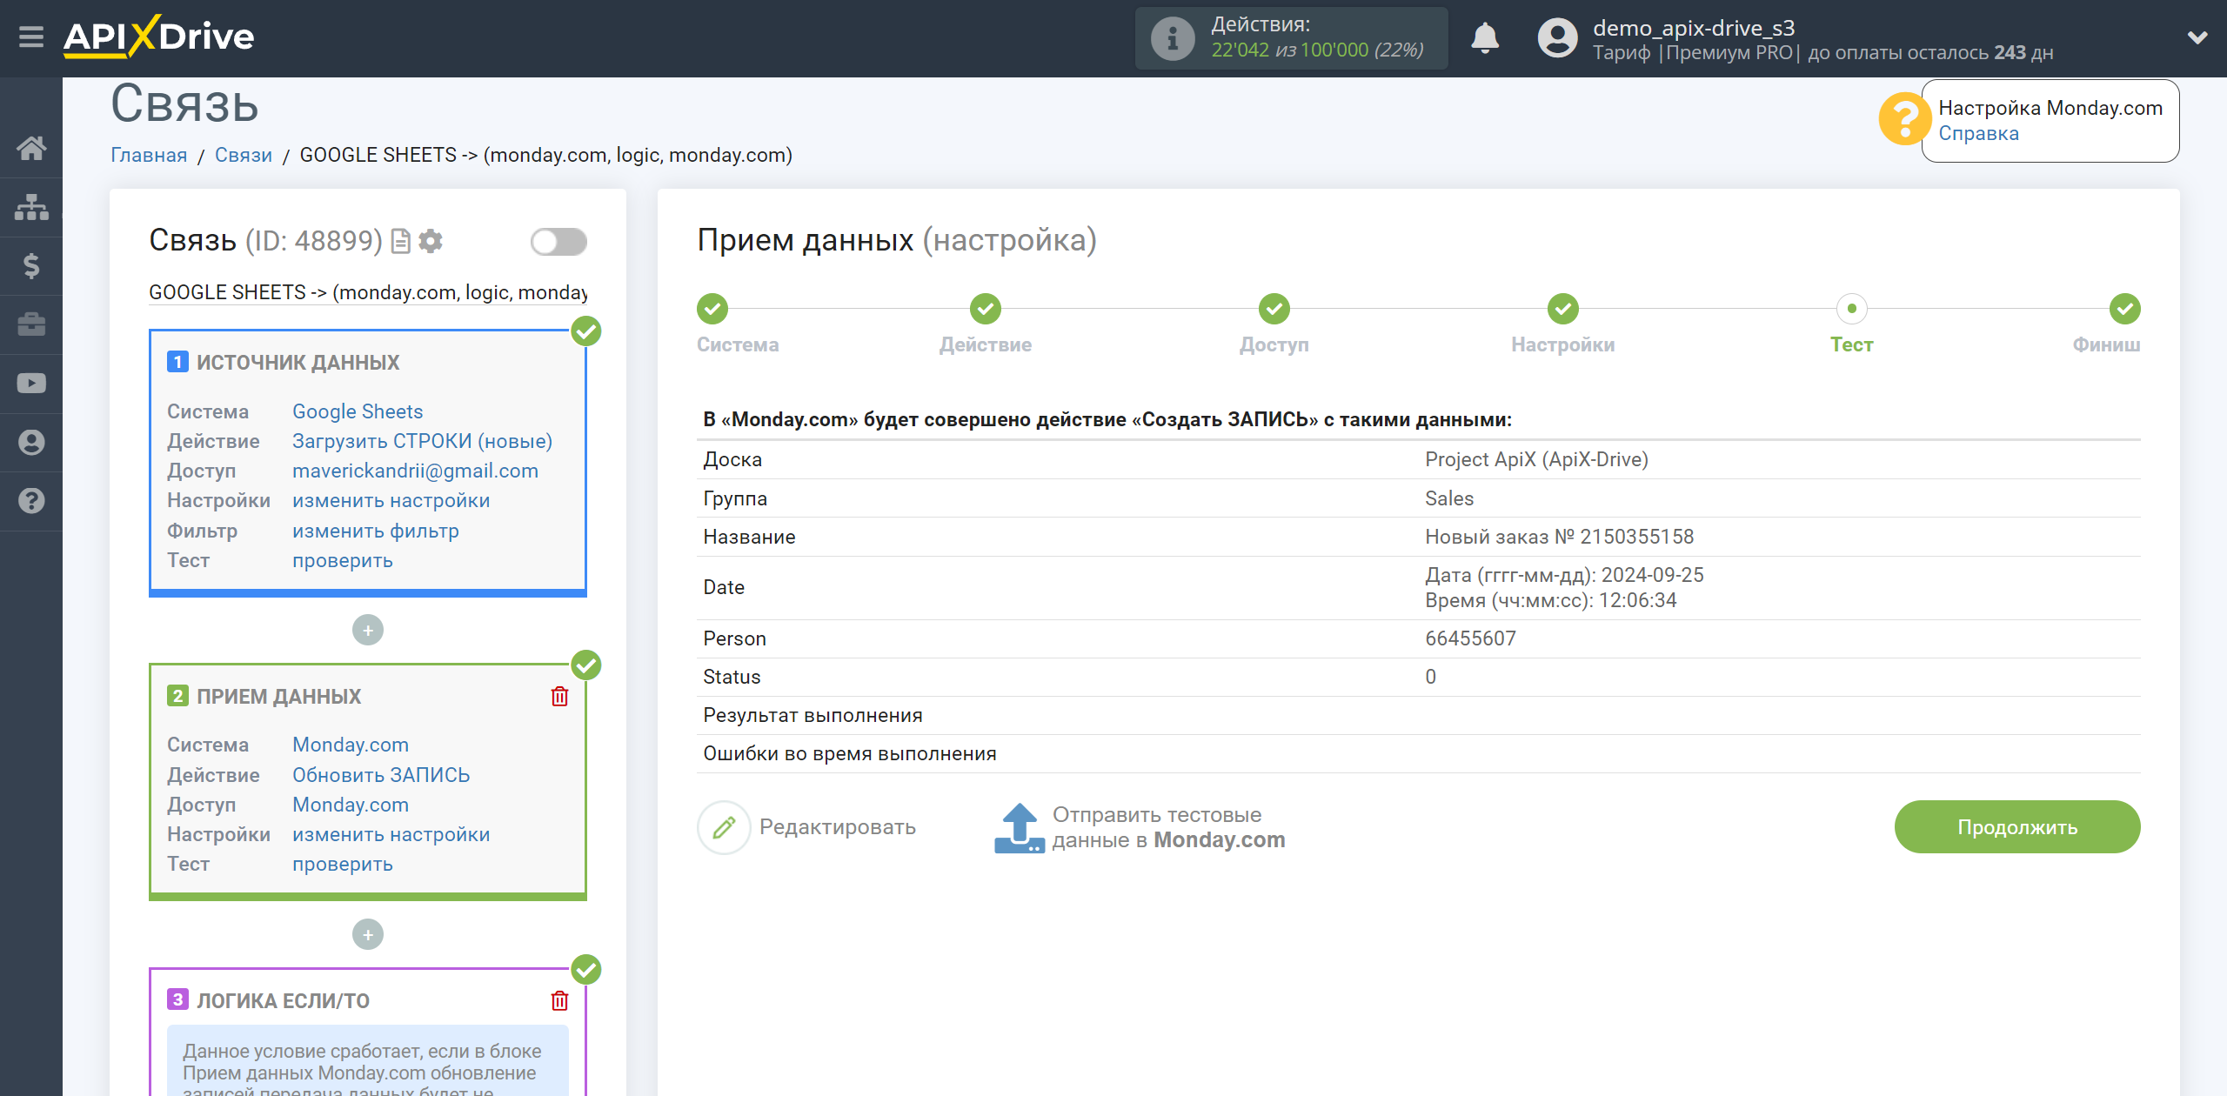This screenshot has height=1096, width=2227.
Task: Click source проверить test link
Action: pos(342,560)
